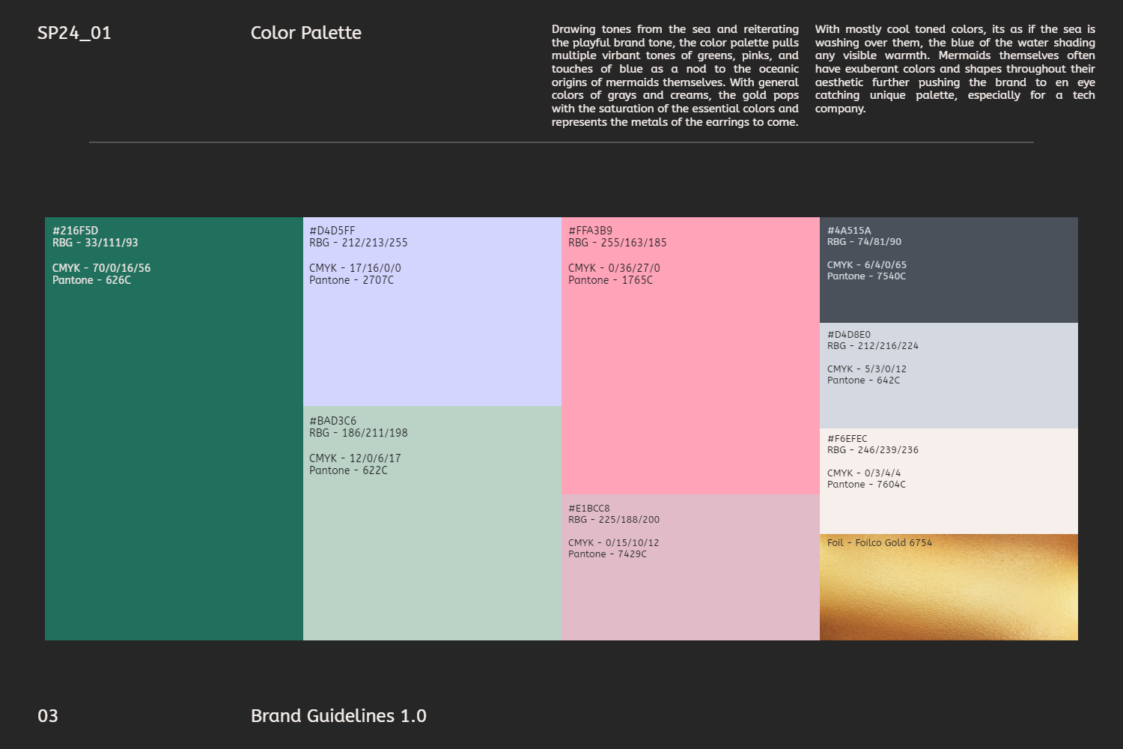Click the page number 03
The image size is (1123, 749).
(48, 716)
